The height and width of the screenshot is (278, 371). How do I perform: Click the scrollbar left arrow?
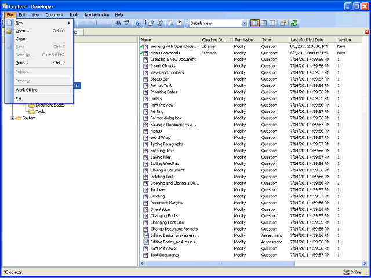point(143,264)
